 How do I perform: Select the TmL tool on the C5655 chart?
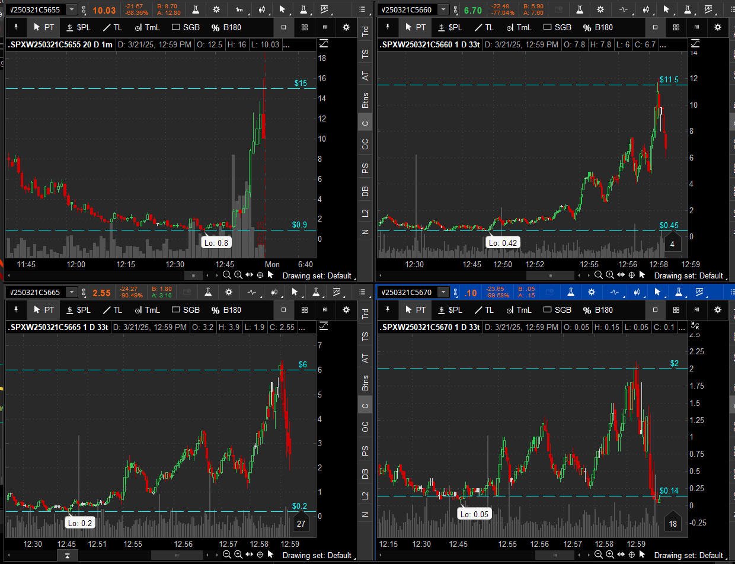(148, 27)
